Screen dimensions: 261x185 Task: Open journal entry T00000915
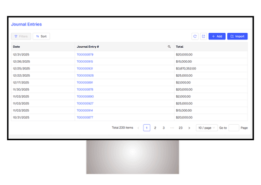[x=85, y=62]
